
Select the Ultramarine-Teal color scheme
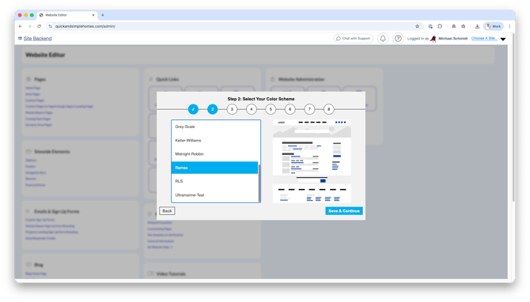point(214,195)
